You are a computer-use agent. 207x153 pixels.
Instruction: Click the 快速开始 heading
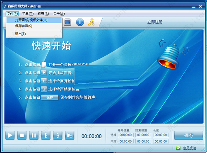[51, 46]
